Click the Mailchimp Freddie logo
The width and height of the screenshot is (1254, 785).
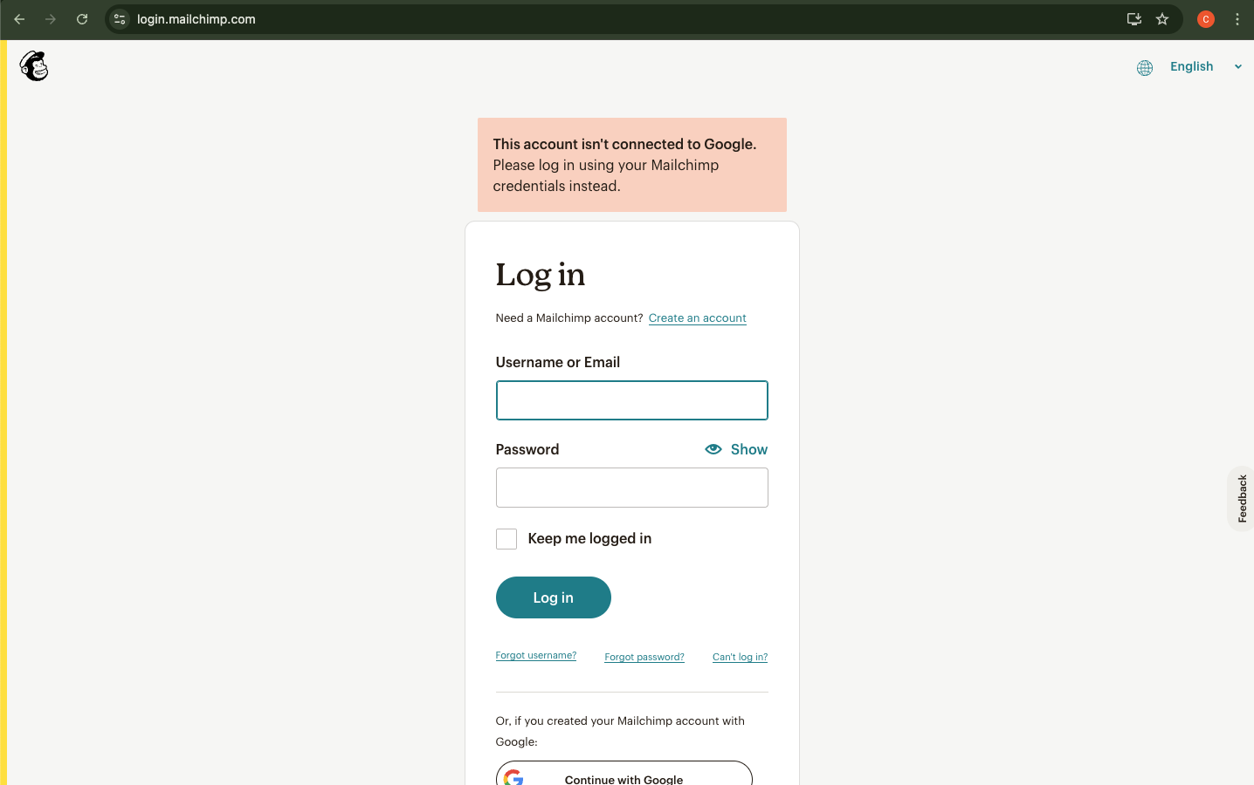pyautogui.click(x=34, y=66)
